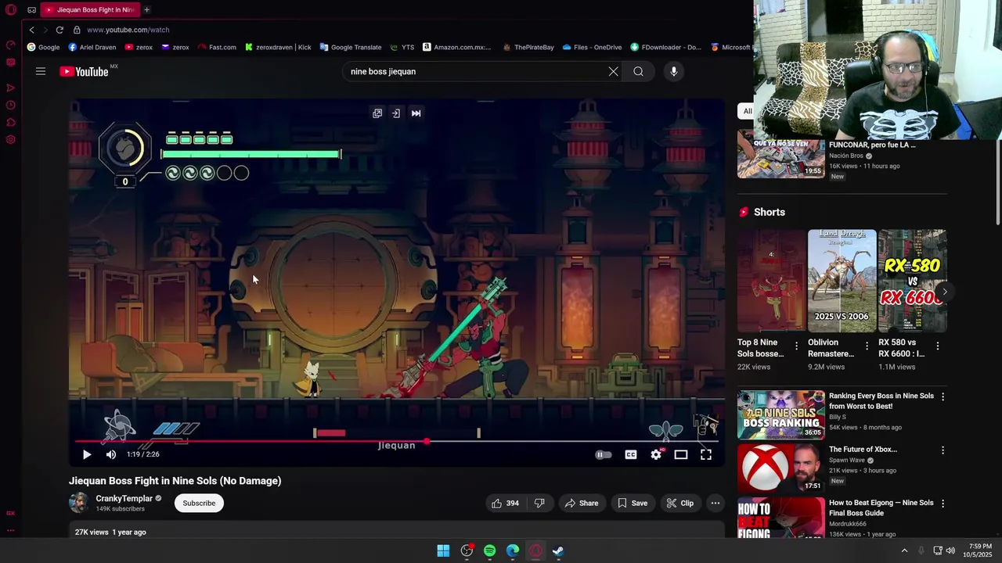The image size is (1002, 563).
Task: Click the address bar URL
Action: 128,30
